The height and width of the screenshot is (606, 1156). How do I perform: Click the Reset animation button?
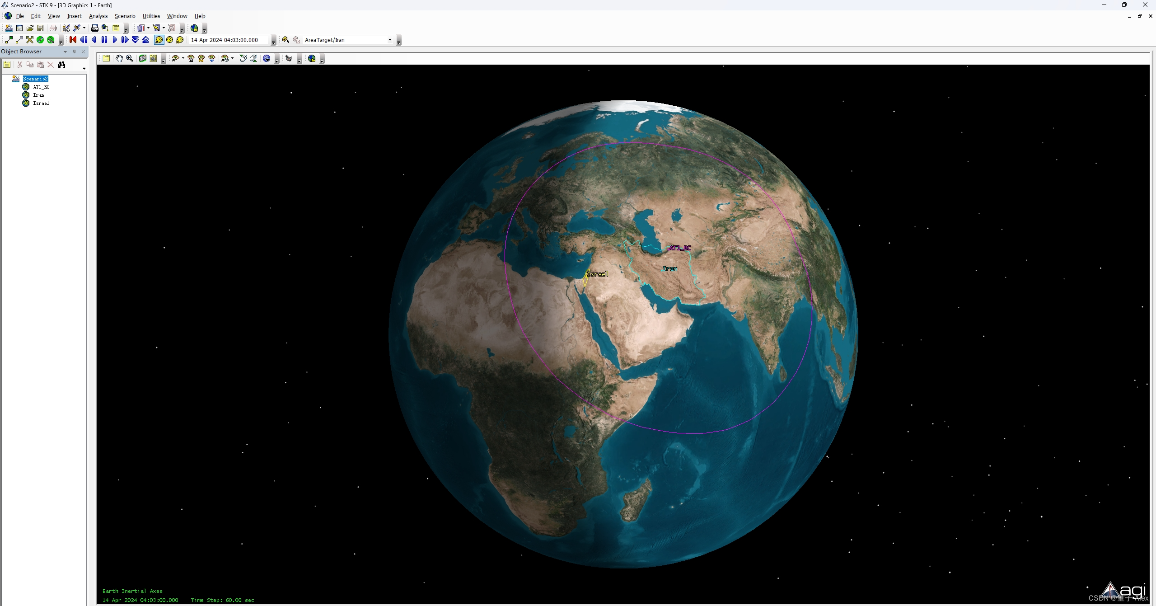click(73, 40)
